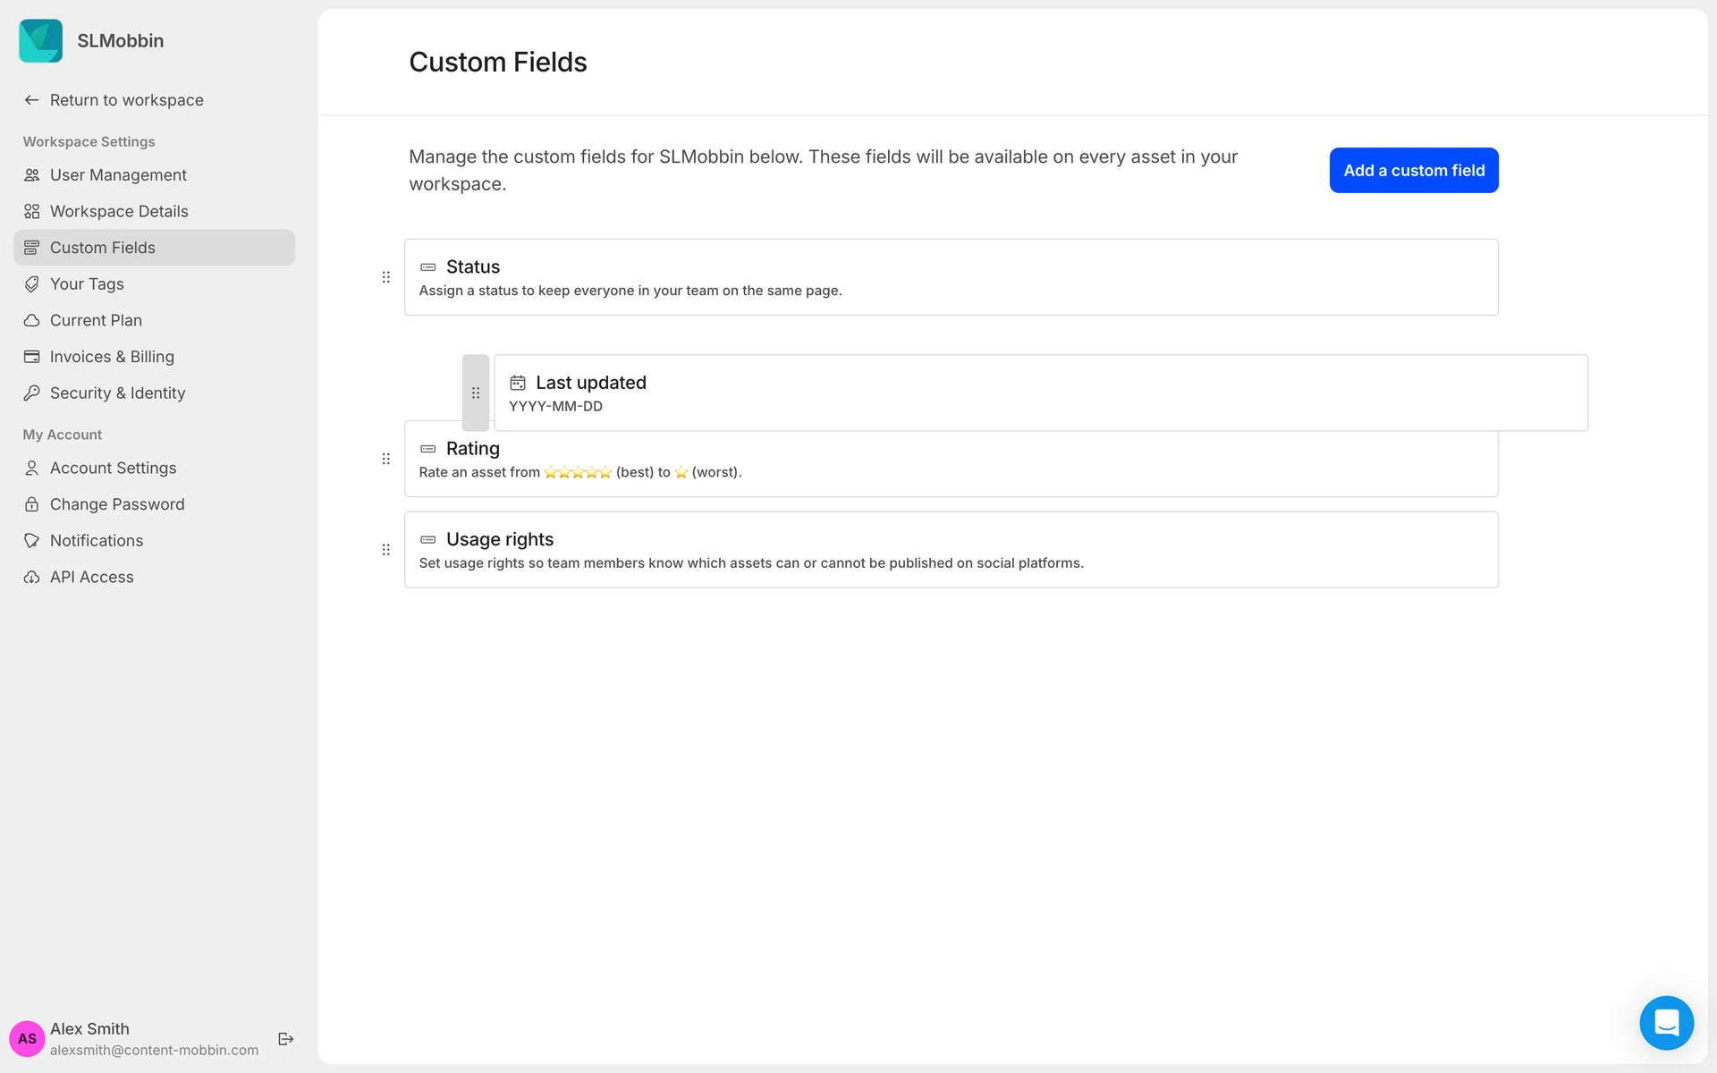Open Change Password page
The width and height of the screenshot is (1717, 1073).
[117, 504]
